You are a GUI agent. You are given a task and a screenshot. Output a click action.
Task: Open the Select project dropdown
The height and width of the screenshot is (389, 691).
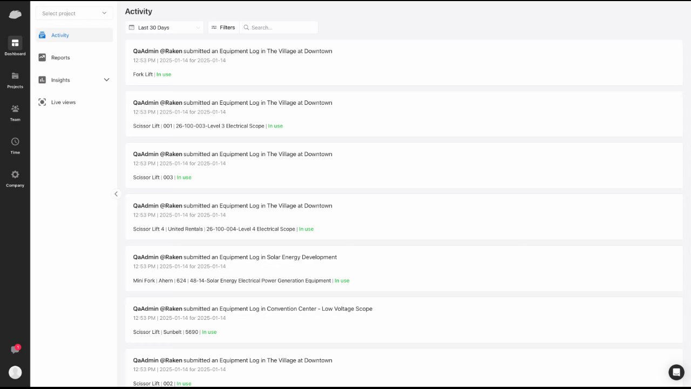coord(74,14)
